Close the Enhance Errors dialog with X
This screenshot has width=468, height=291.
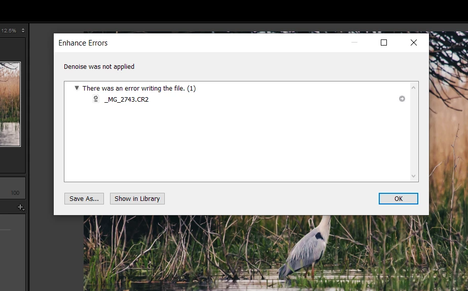tap(414, 43)
